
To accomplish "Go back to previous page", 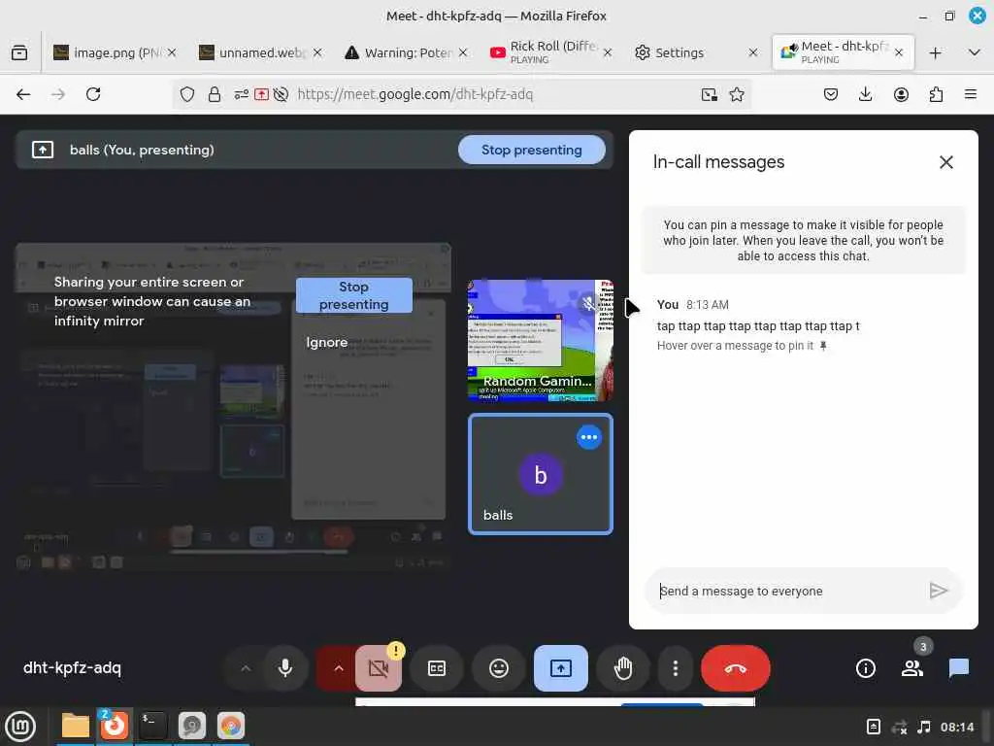I will (23, 94).
